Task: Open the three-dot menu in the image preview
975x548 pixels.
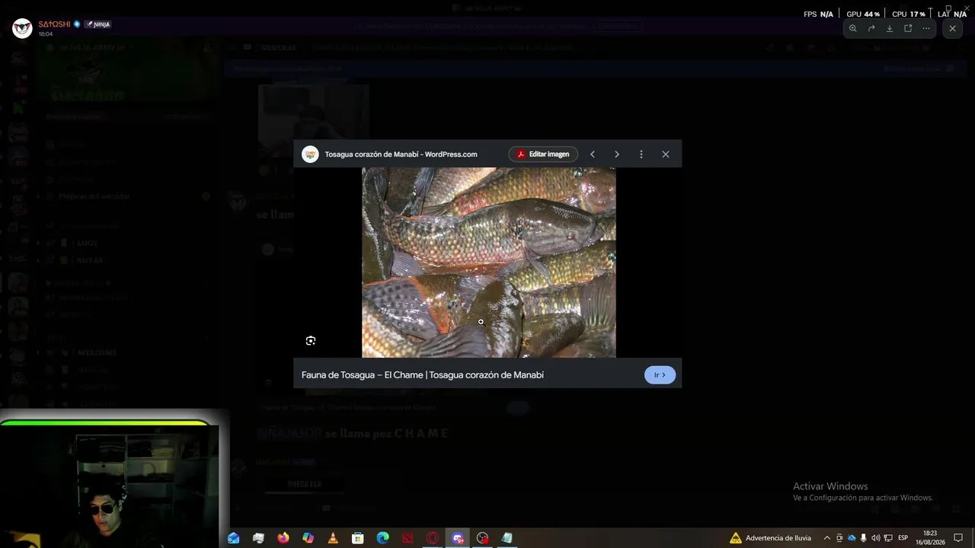Action: point(641,155)
